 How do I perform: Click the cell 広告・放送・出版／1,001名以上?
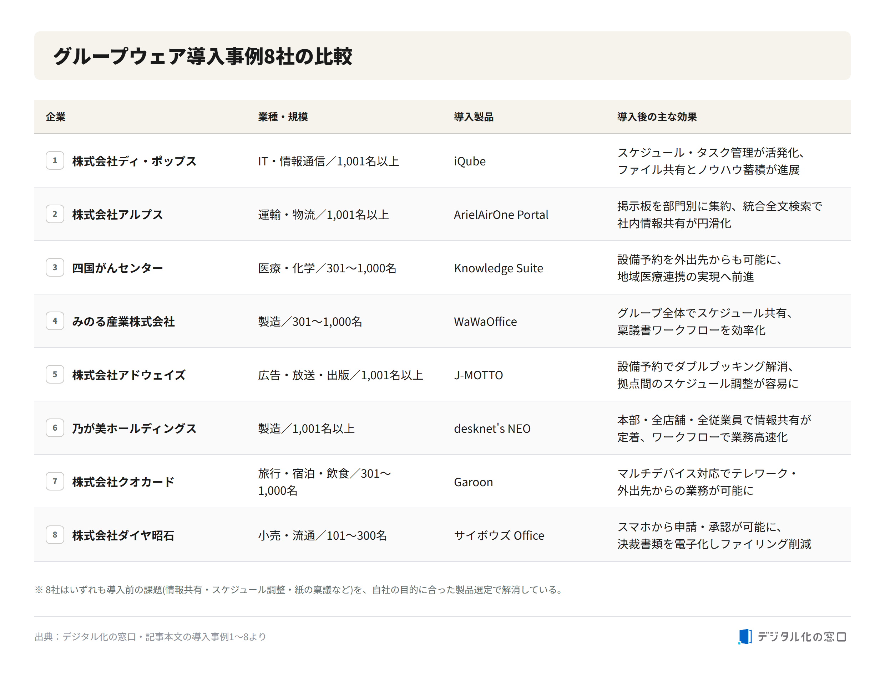(340, 375)
